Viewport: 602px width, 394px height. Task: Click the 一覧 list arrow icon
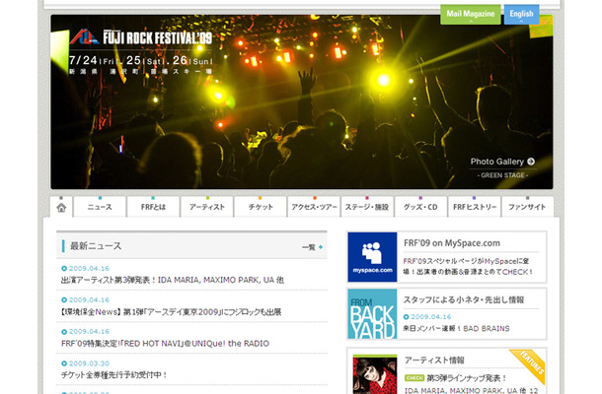[321, 247]
